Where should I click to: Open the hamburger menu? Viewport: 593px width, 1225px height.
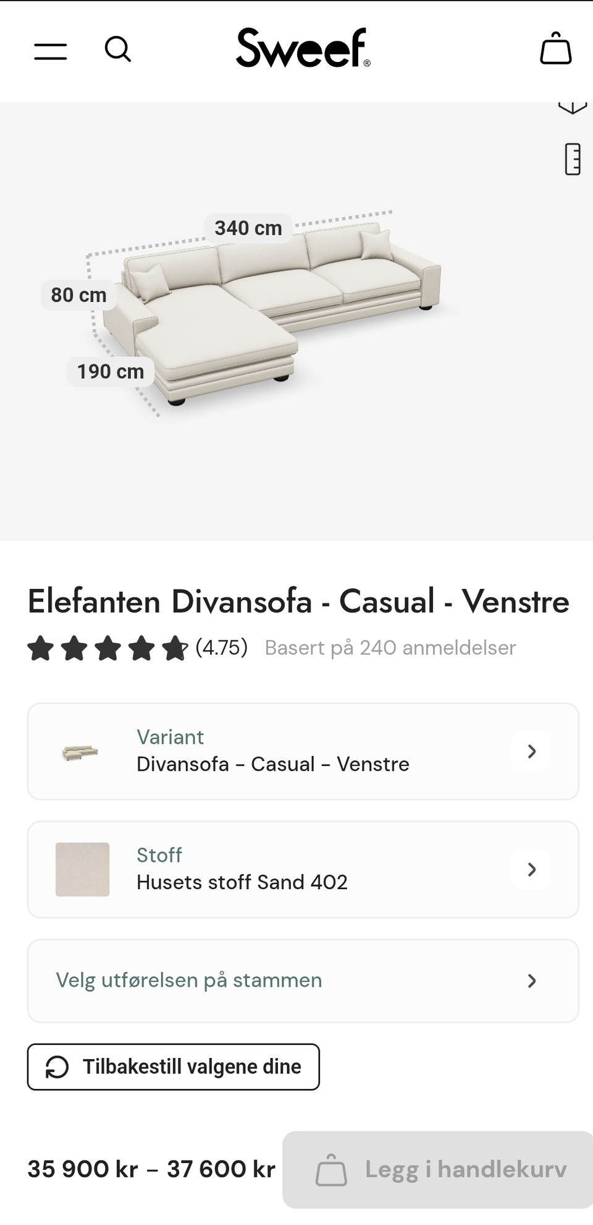[51, 51]
